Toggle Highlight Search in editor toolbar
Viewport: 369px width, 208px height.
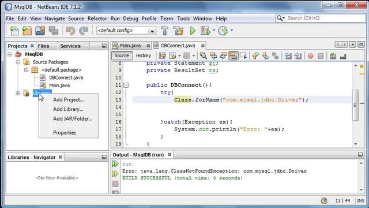coord(233,56)
